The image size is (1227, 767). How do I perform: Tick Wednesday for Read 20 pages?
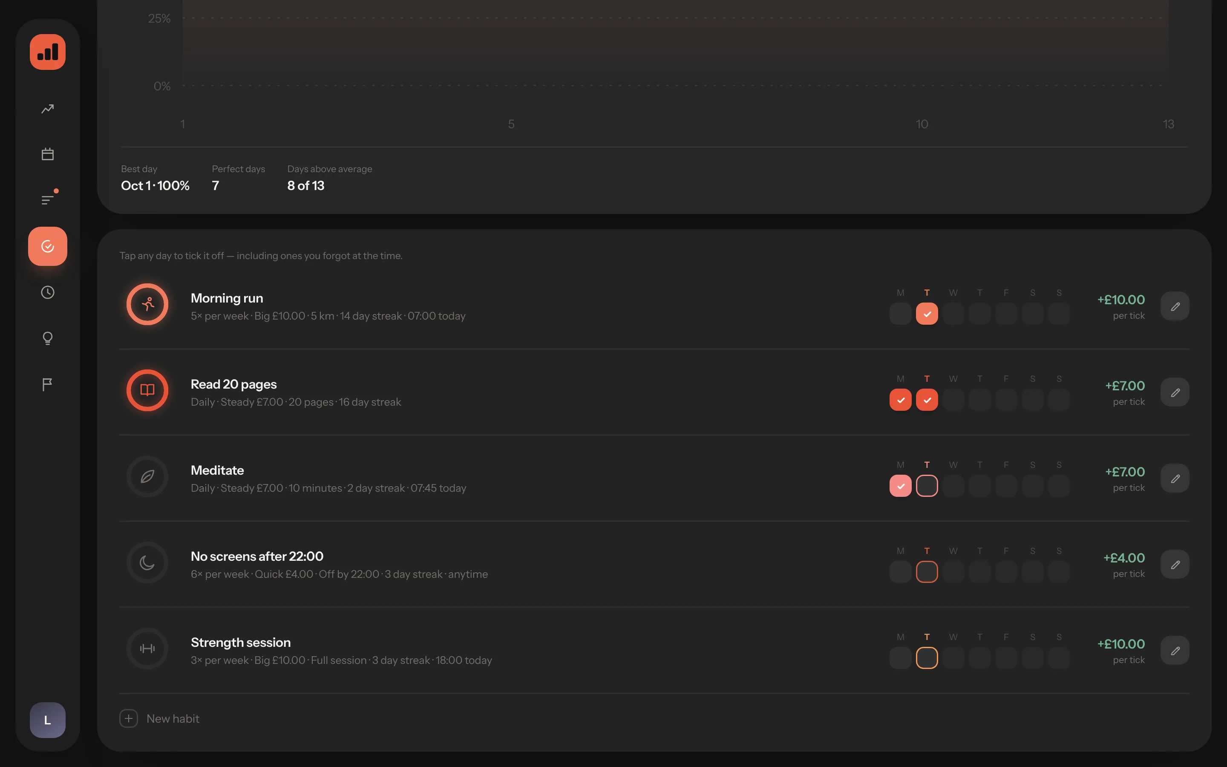[953, 400]
